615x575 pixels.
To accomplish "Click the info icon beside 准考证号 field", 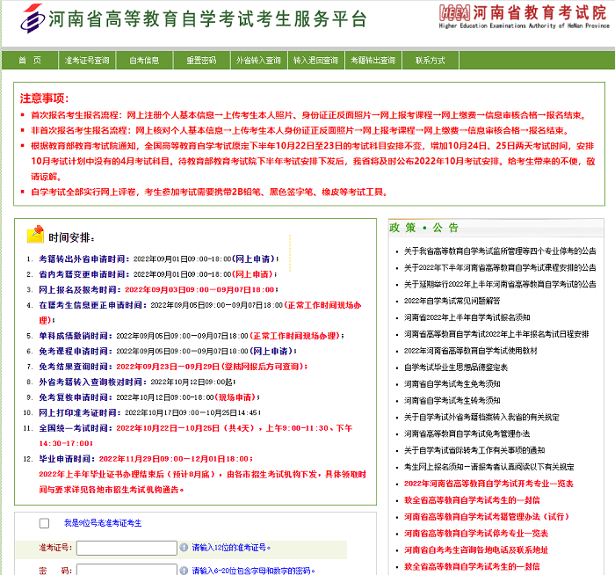I will pos(183,547).
